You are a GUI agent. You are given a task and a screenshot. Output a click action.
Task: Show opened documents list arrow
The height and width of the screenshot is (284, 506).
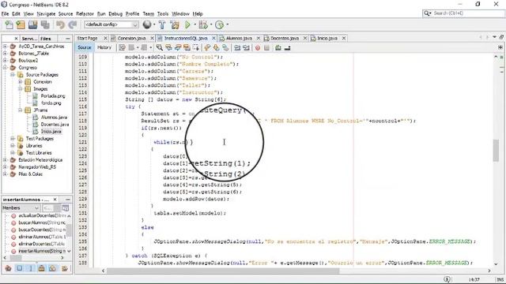point(494,37)
